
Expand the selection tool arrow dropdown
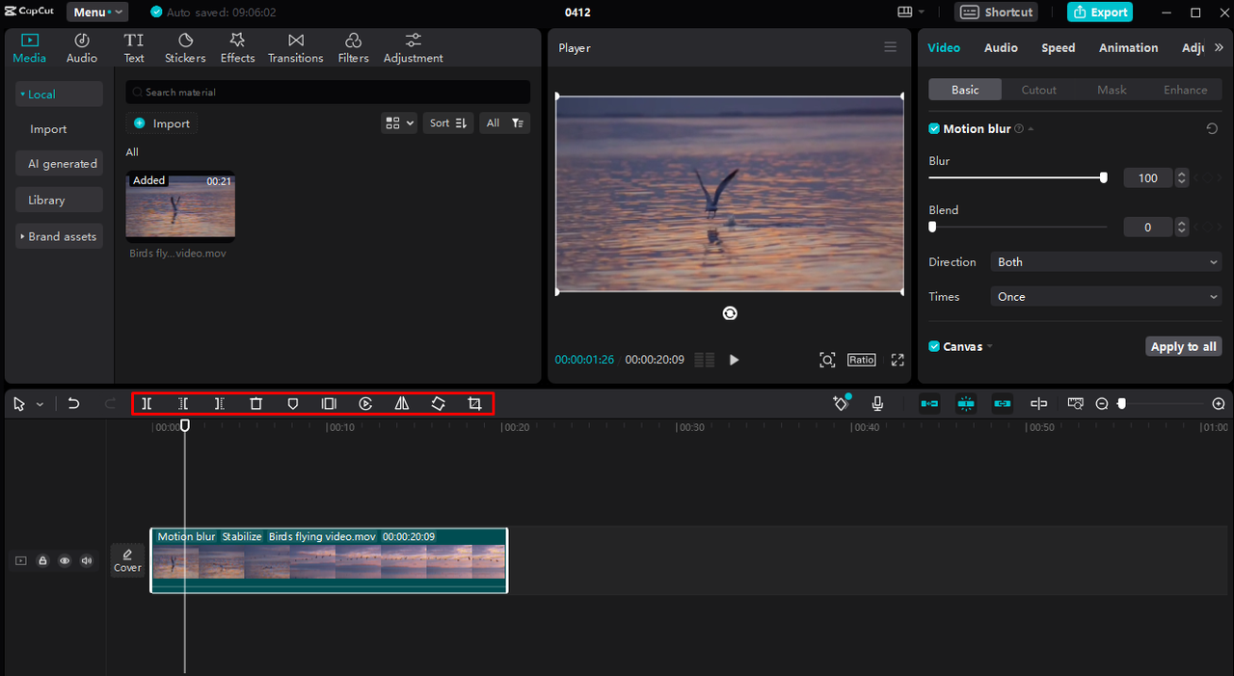tap(40, 405)
